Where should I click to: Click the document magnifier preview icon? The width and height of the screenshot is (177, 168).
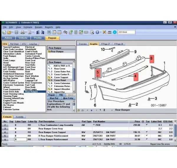(x=92, y=32)
